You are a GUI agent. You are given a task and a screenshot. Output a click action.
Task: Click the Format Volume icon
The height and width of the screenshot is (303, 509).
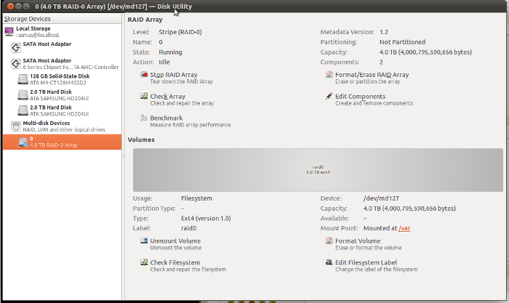click(329, 241)
